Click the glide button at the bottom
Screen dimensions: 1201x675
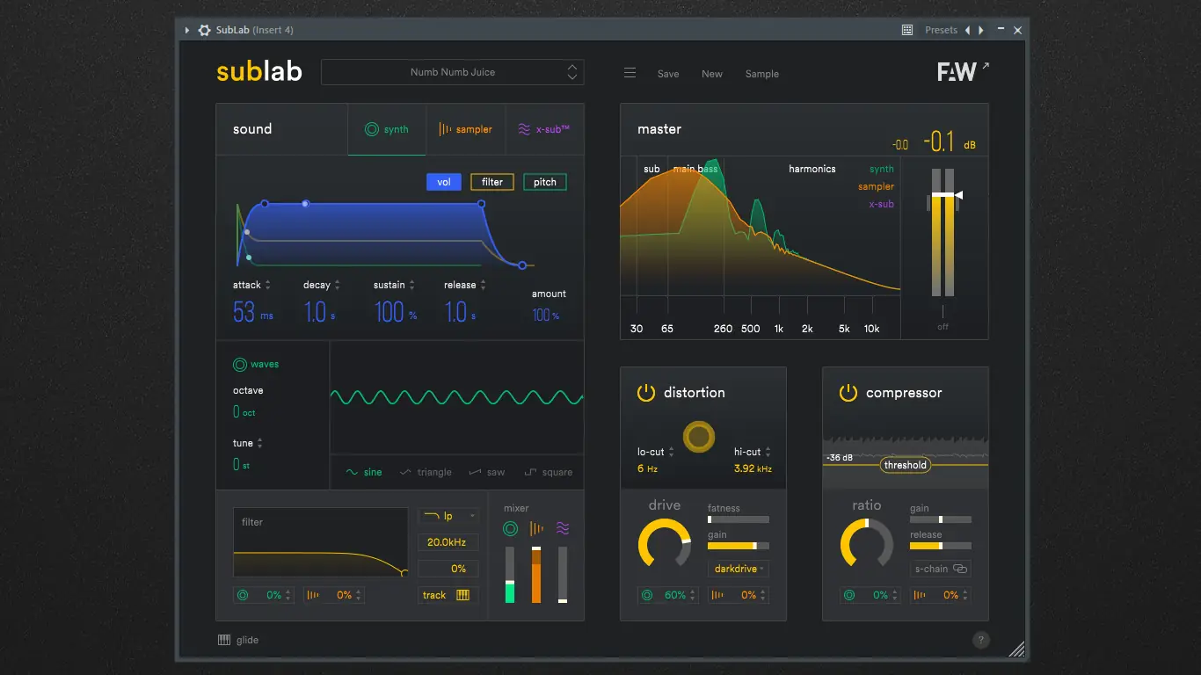click(x=238, y=640)
